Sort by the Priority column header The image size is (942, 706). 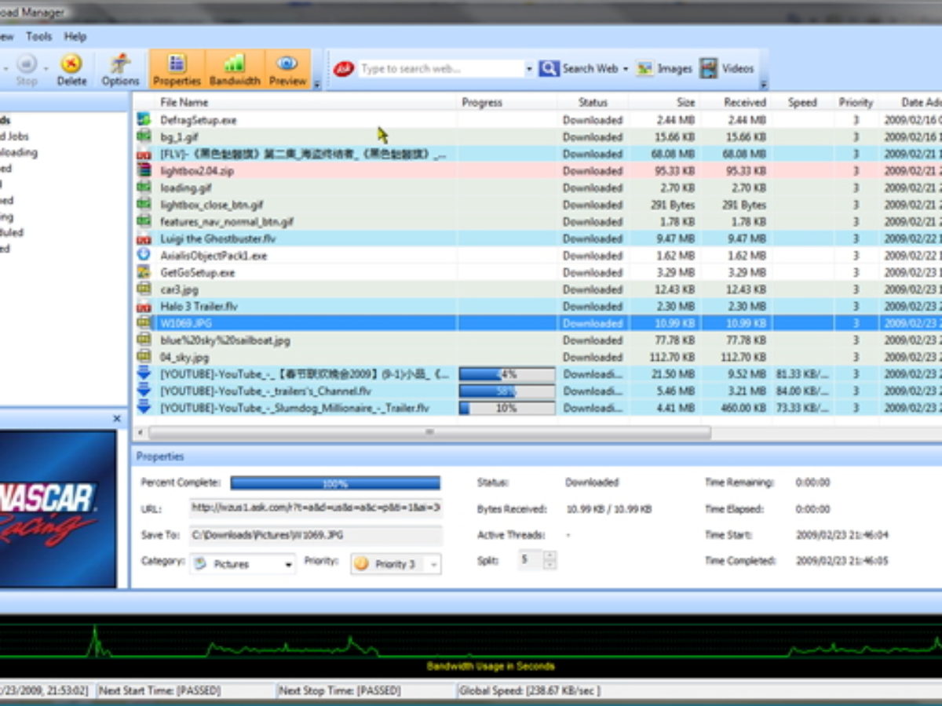[x=856, y=102]
